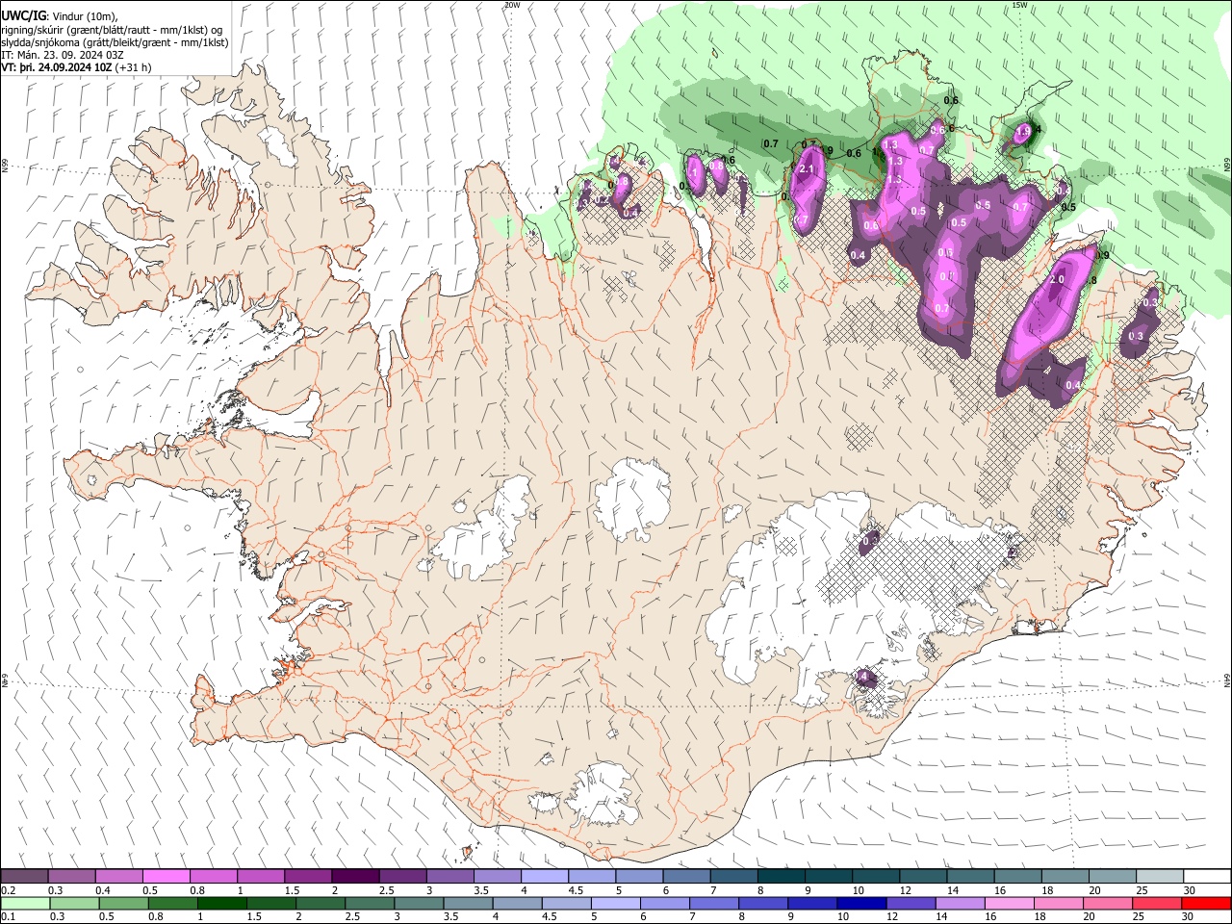Click the pink 18 swatch in the rain scale
This screenshot has width=1232, height=924.
tap(1059, 903)
